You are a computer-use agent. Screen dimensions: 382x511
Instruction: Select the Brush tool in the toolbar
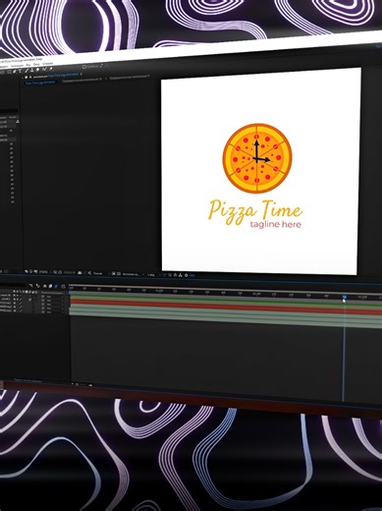(x=27, y=70)
